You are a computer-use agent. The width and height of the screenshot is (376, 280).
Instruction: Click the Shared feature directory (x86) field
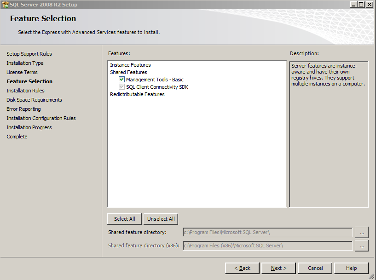click(x=267, y=246)
